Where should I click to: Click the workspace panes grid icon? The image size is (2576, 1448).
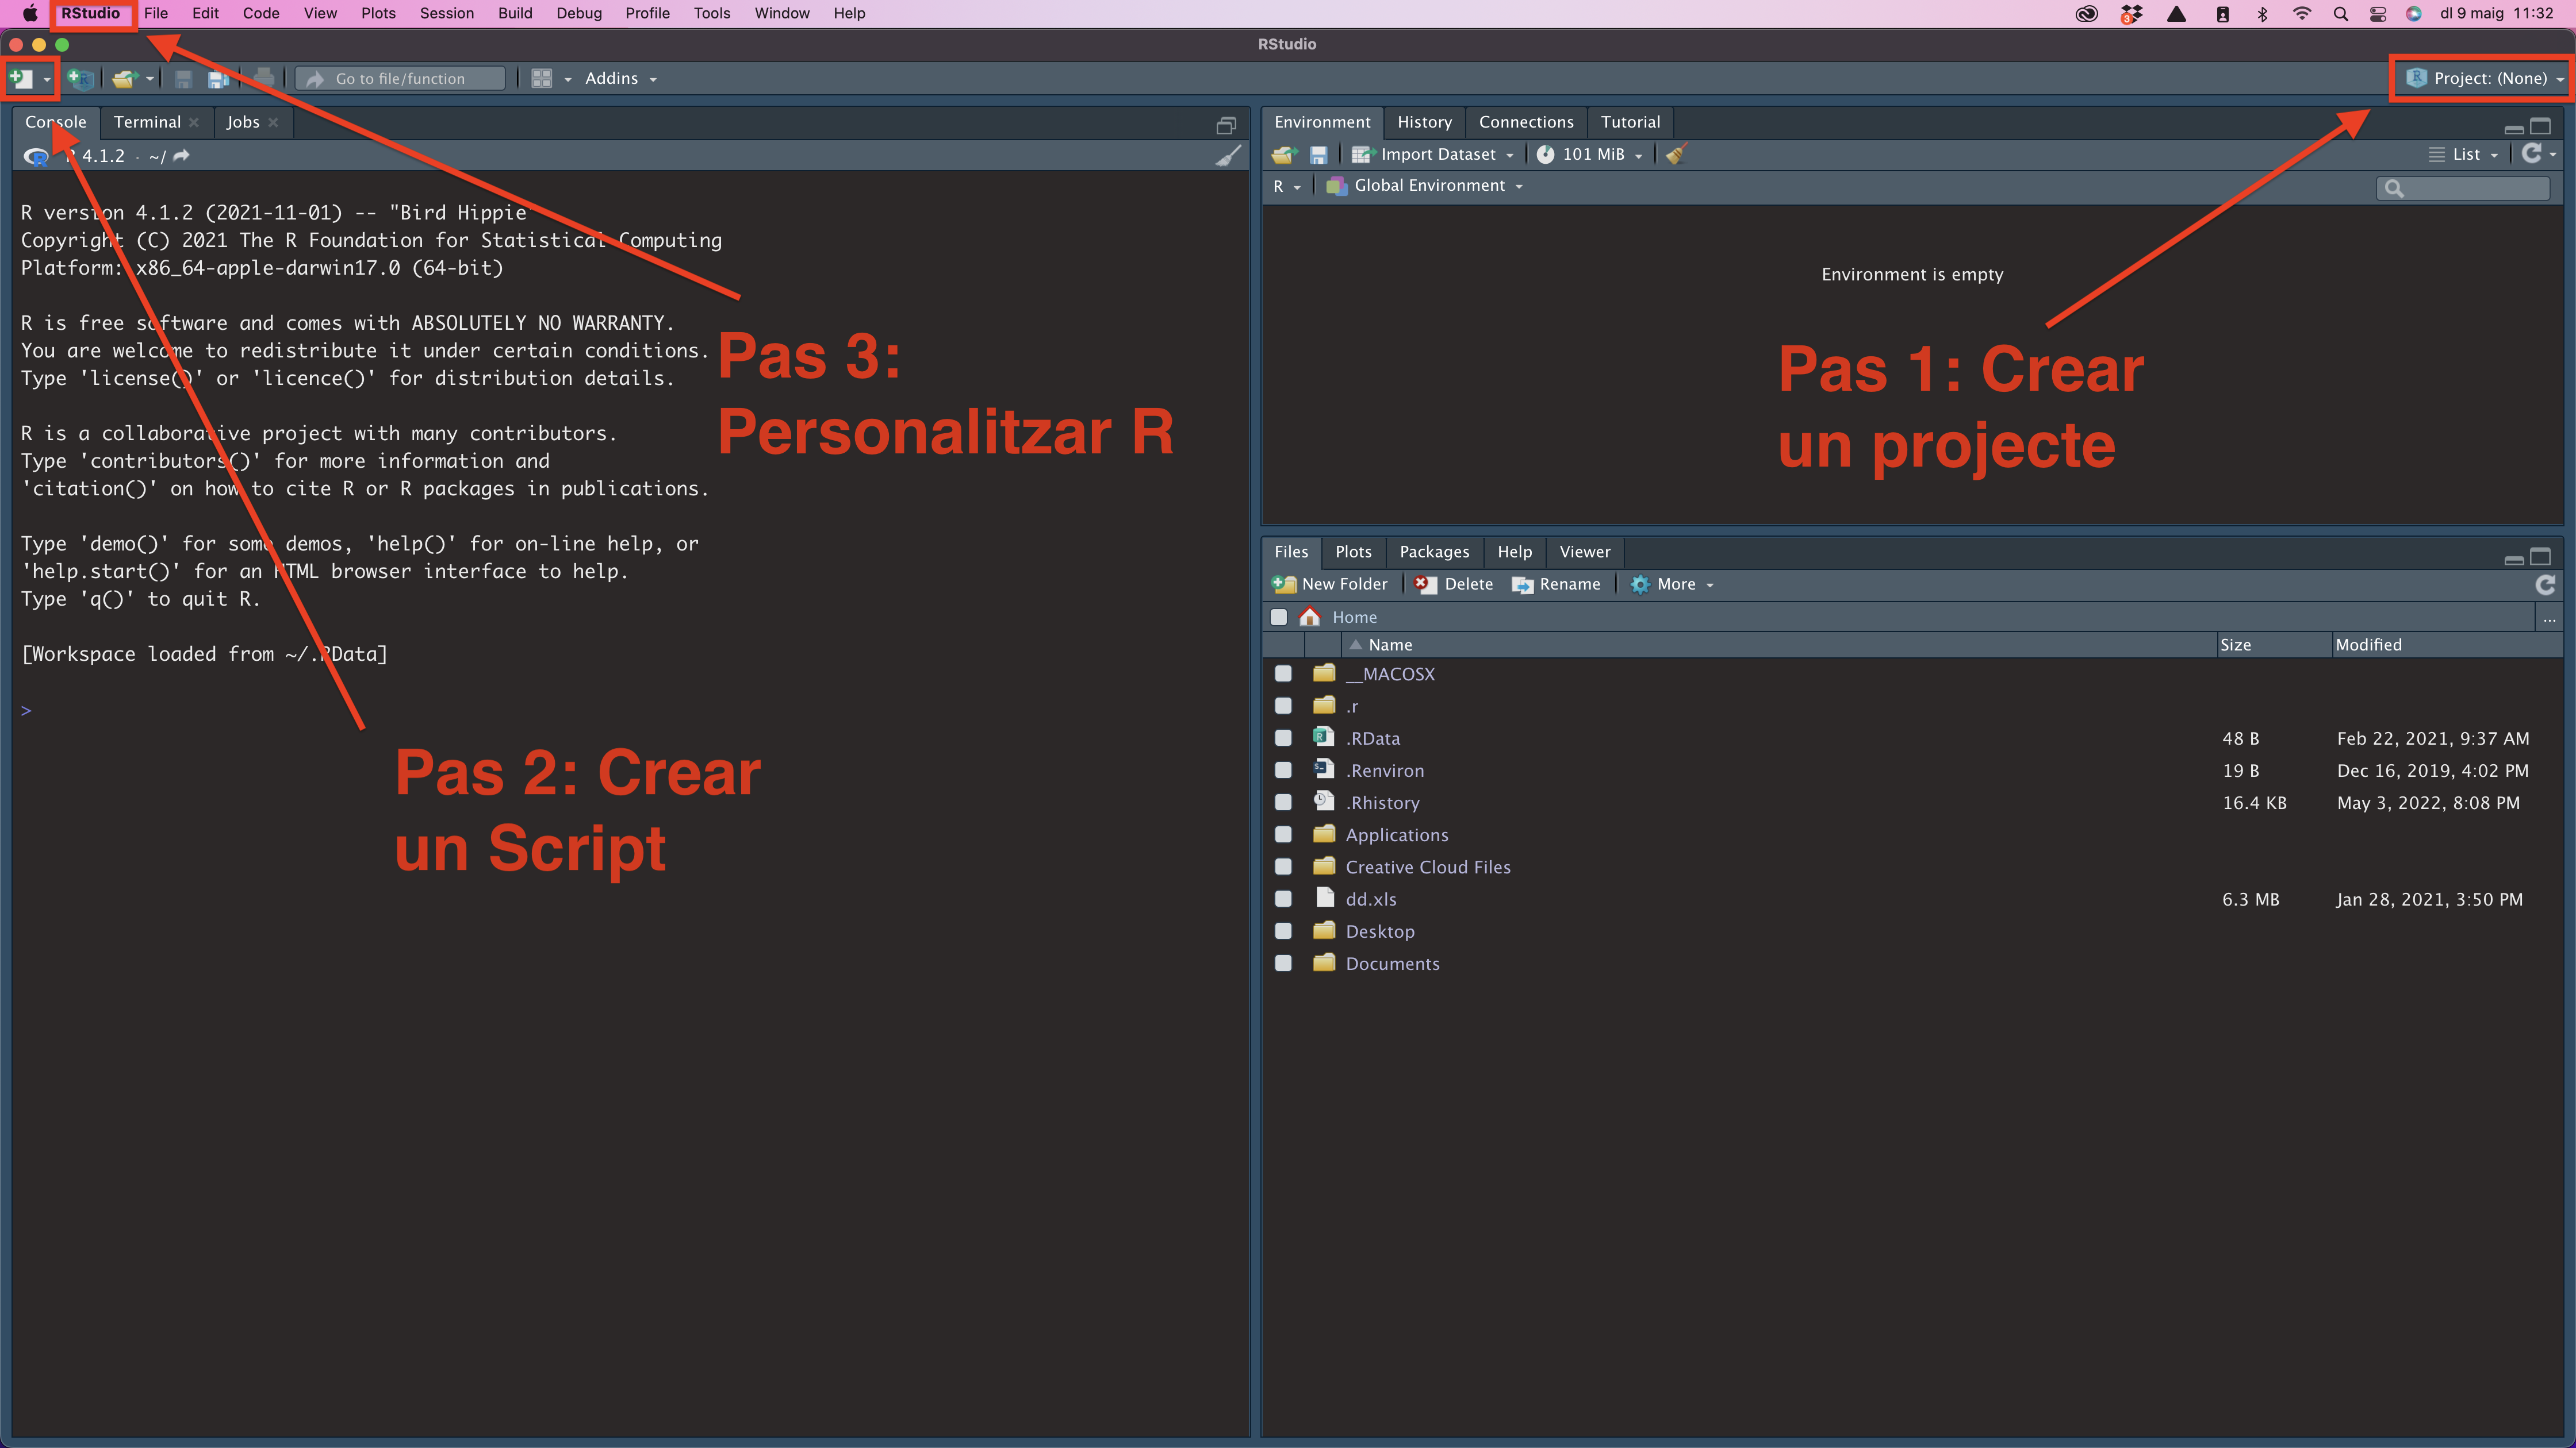[541, 78]
